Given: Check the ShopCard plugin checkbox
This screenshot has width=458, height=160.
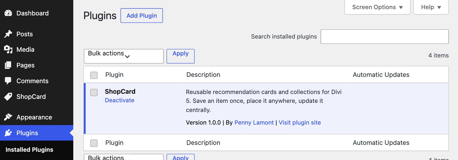Looking at the screenshot, I should [x=94, y=93].
